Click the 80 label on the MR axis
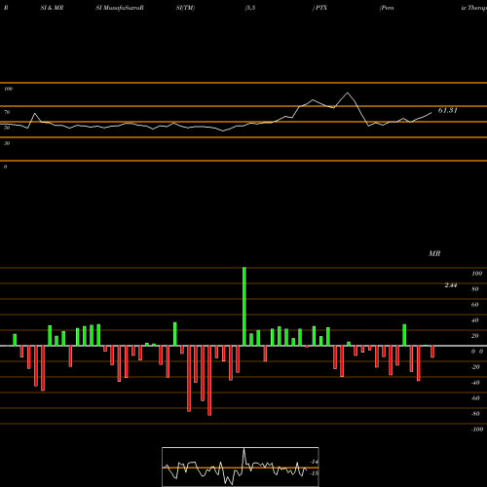 click(475, 289)
